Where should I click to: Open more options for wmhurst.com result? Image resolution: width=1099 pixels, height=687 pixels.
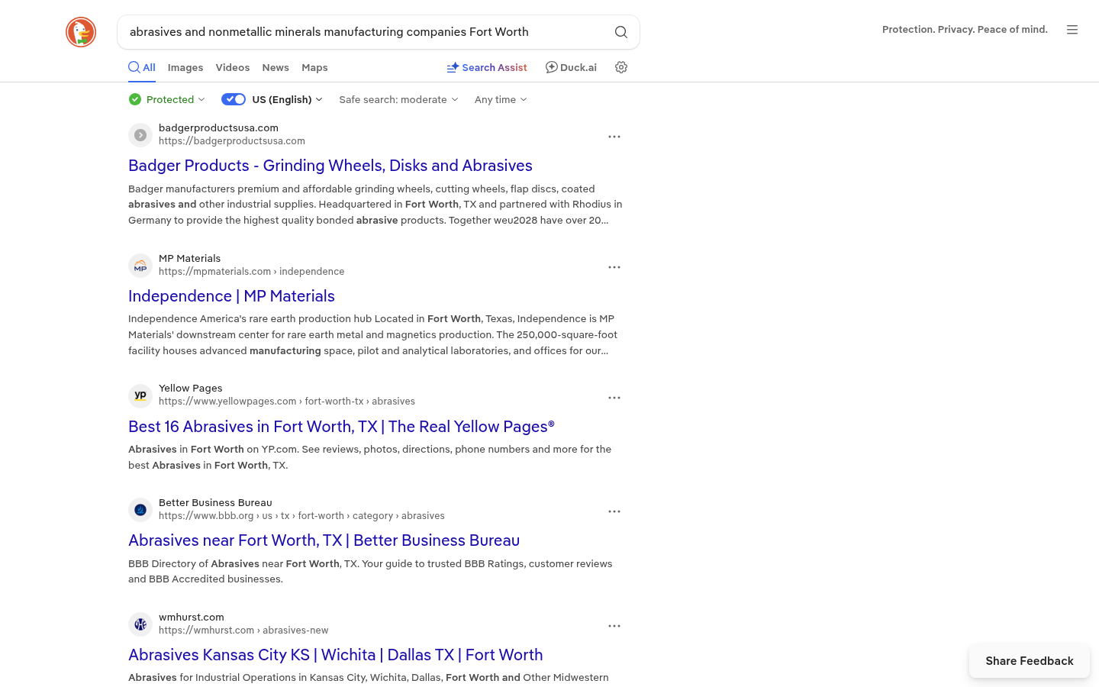point(614,626)
